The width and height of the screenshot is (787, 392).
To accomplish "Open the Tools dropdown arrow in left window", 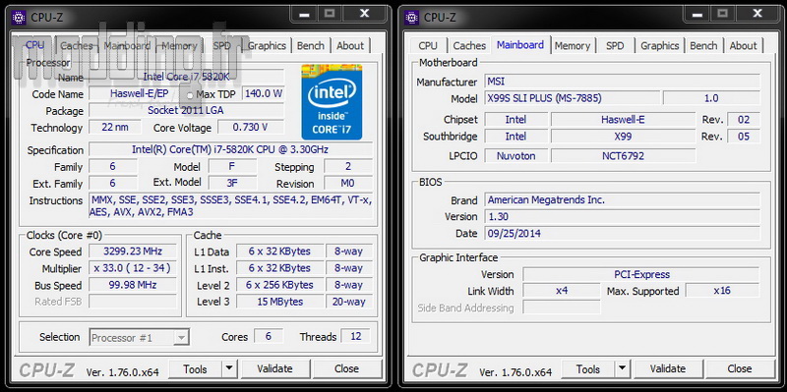I will coord(229,369).
